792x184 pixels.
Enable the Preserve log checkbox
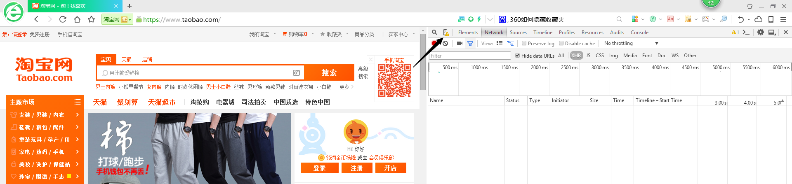524,43
